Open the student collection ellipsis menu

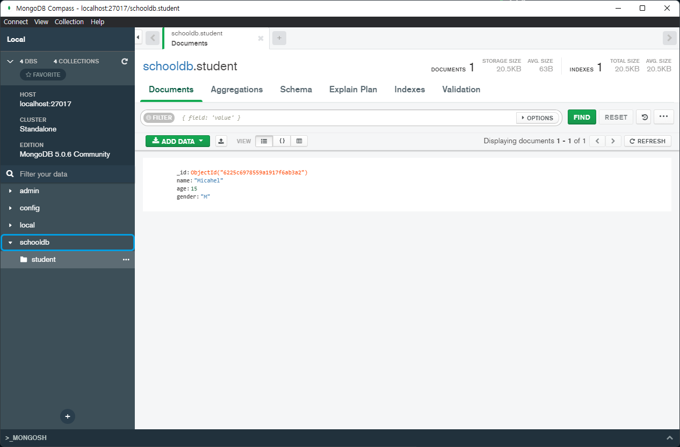(x=126, y=259)
